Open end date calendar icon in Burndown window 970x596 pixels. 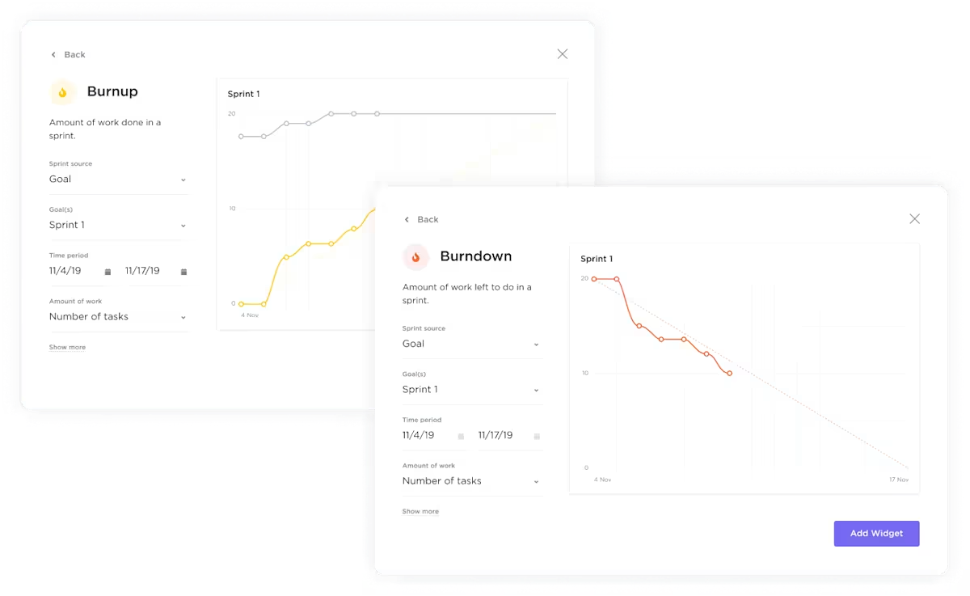[537, 436]
